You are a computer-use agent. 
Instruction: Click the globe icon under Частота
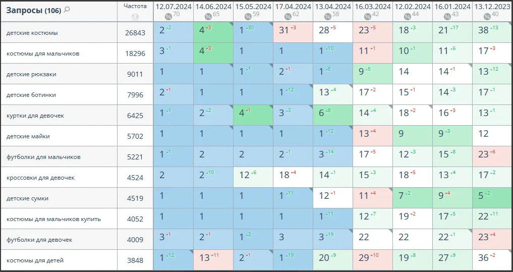point(135,17)
